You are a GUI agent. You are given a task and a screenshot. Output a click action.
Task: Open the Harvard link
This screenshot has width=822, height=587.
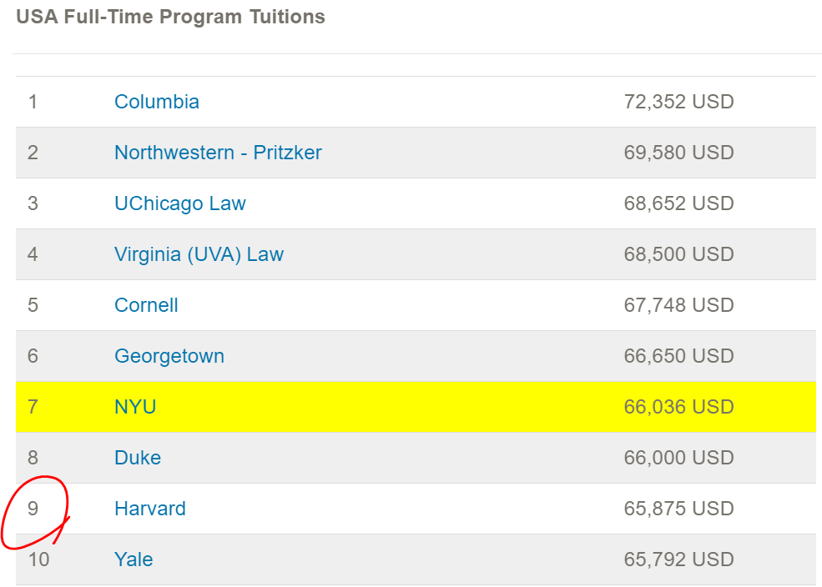pyautogui.click(x=150, y=509)
